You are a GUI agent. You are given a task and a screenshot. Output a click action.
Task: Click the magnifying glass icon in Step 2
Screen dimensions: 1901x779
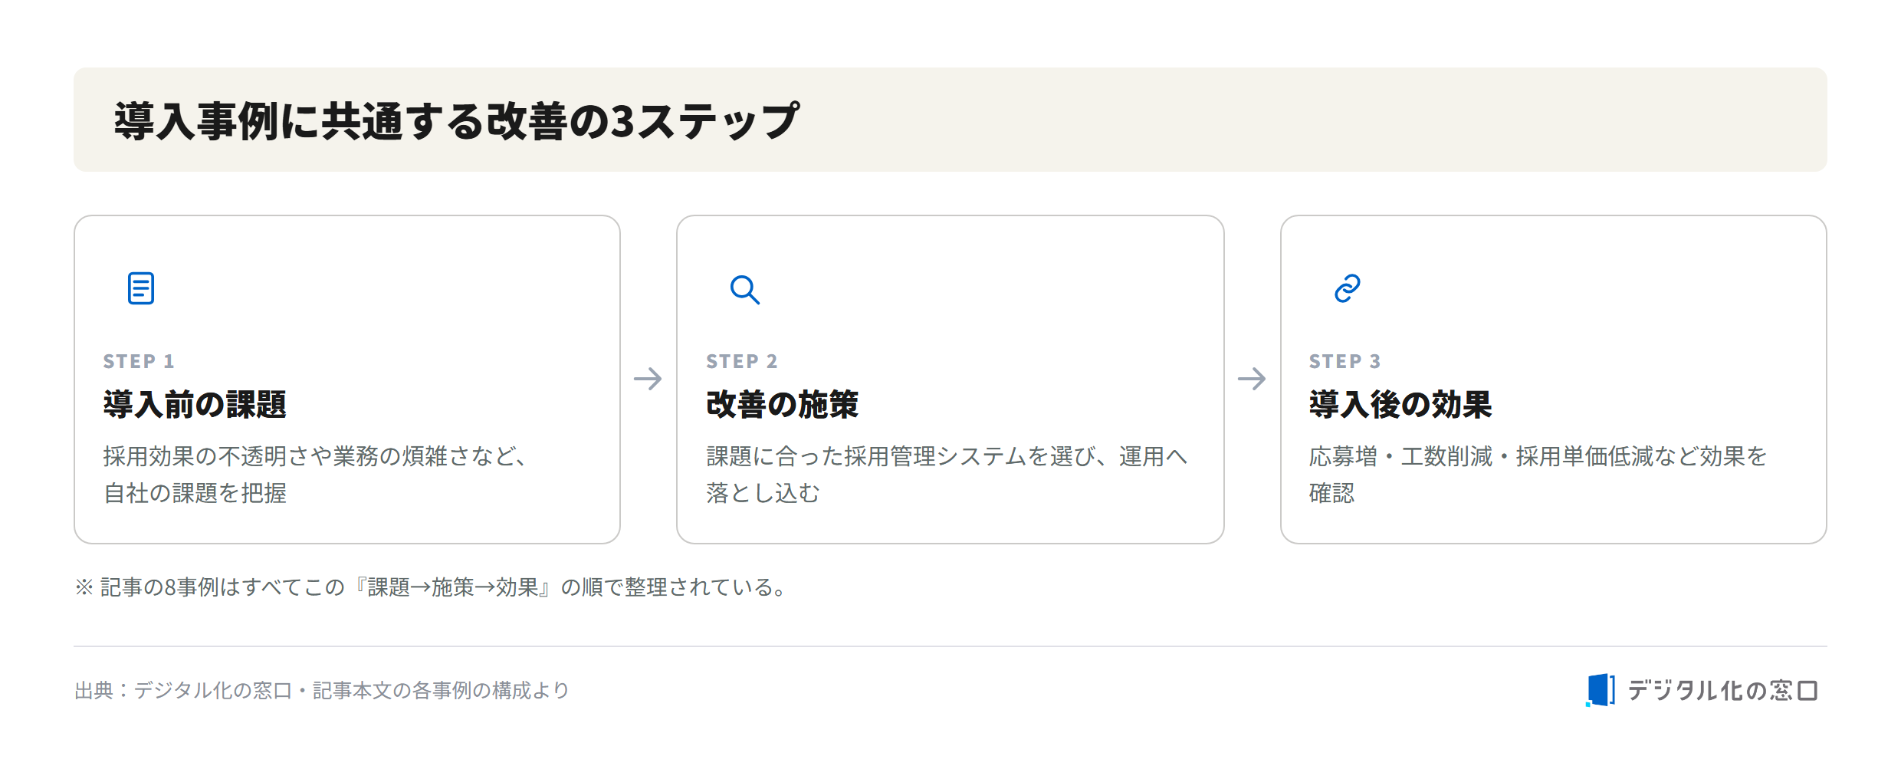pyautogui.click(x=744, y=289)
